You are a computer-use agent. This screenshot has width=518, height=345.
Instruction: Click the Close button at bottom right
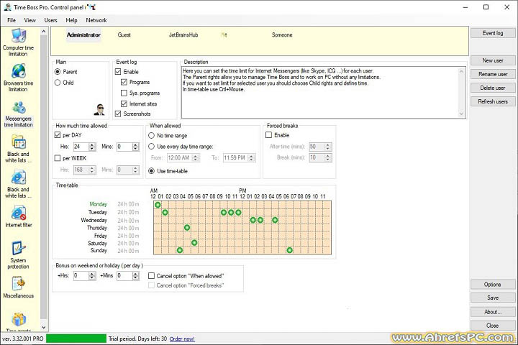[x=493, y=326]
